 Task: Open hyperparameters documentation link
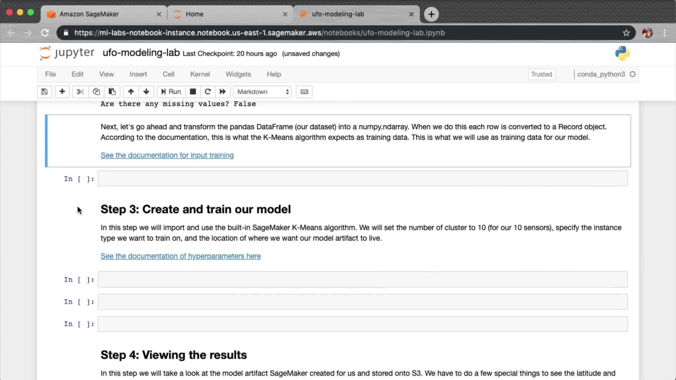point(181,256)
